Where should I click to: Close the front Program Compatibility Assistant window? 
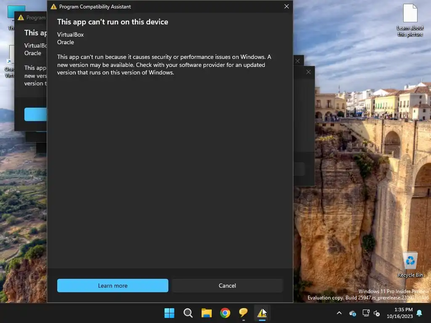pos(286,6)
